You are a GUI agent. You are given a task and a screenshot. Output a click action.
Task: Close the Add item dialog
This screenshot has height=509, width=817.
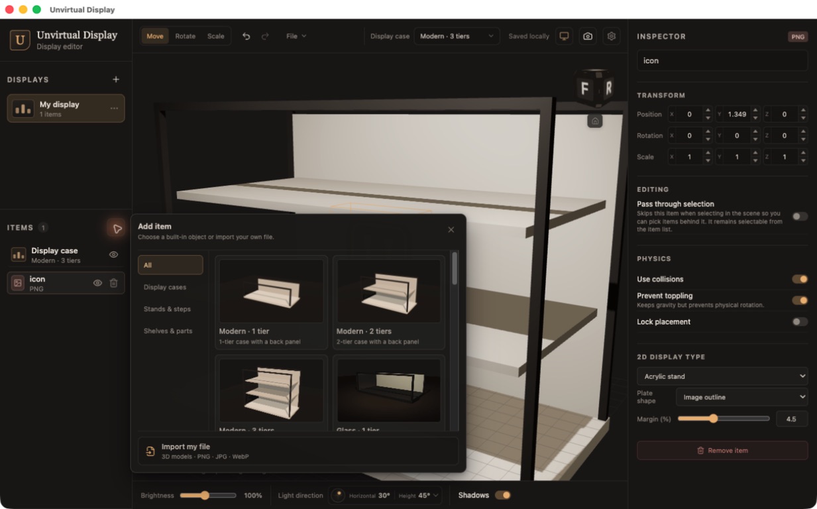tap(451, 230)
